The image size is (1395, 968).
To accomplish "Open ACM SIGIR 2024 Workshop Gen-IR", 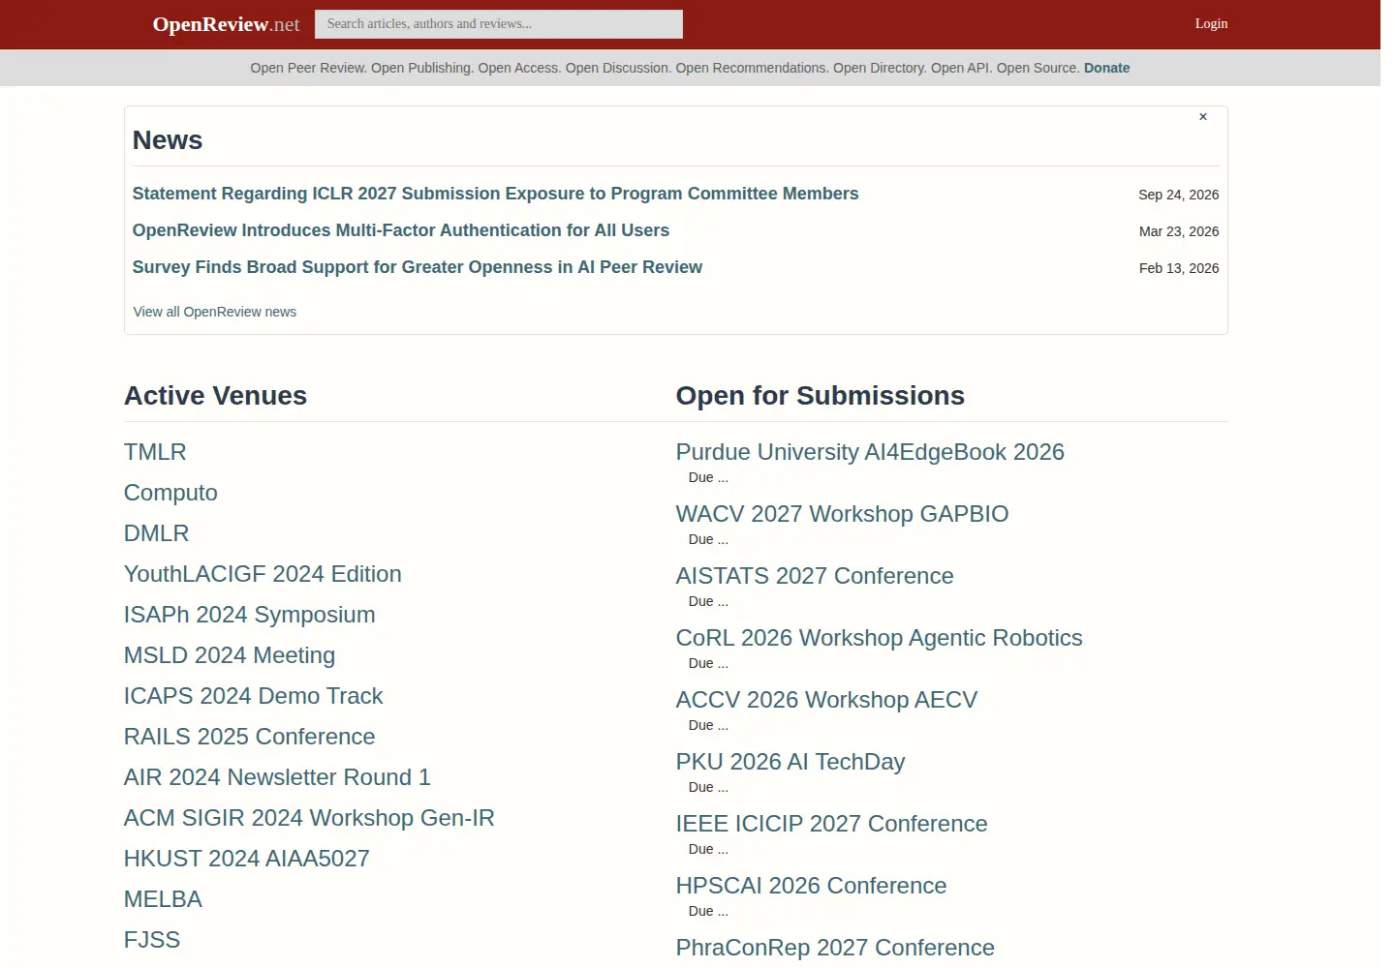I will [x=309, y=818].
